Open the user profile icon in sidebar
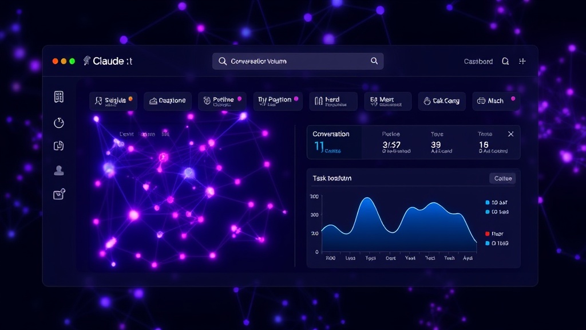586x330 pixels. point(59,170)
